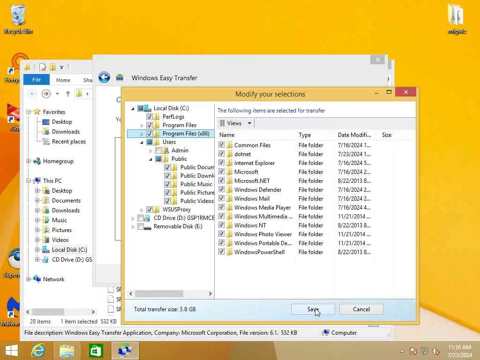Screen dimensions: 480x360
Task: Uncheck the WindowsPowerShell checkbox
Action: (x=221, y=252)
